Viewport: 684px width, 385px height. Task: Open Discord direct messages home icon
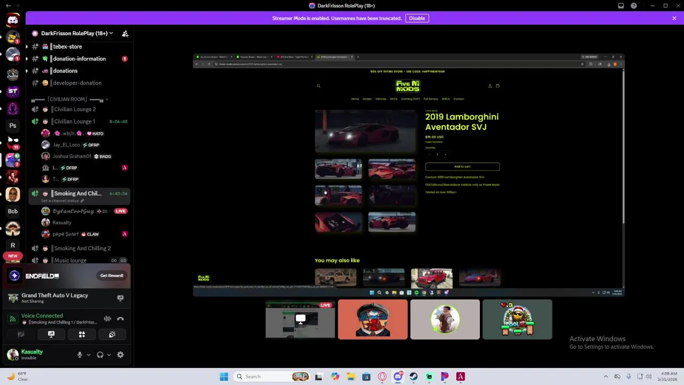pyautogui.click(x=13, y=20)
